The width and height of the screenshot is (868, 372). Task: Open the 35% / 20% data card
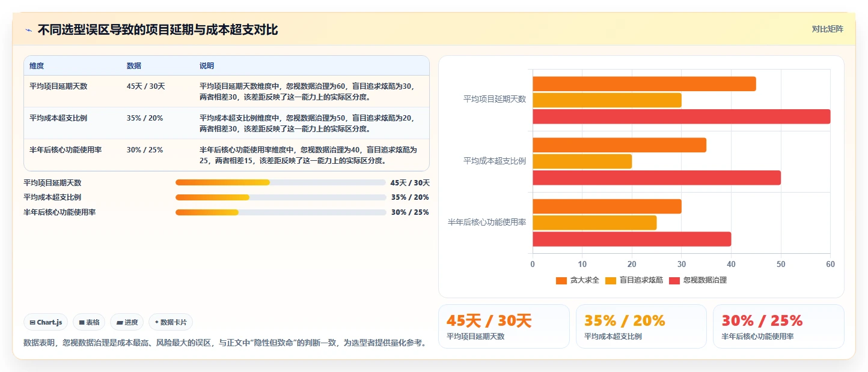tap(641, 326)
